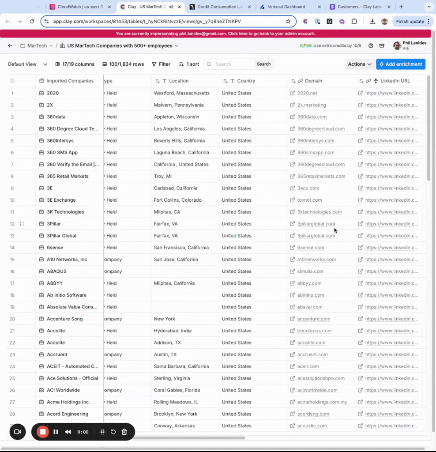Pause the recording
The width and height of the screenshot is (436, 452).
click(56, 432)
